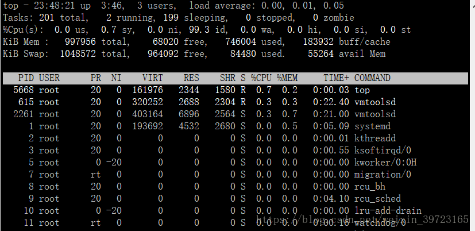475x231 pixels.
Task: Click VIRT value 320252
Action: (x=148, y=102)
